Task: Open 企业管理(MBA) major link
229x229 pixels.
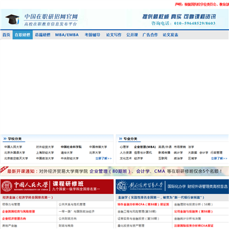Action: click(145, 147)
